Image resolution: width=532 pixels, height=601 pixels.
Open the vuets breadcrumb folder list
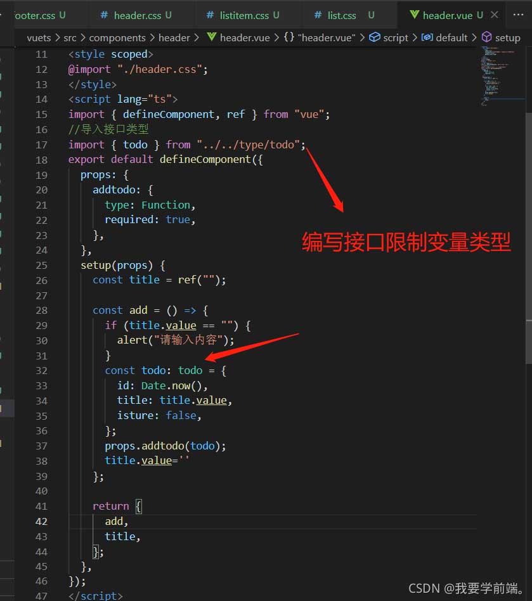[x=39, y=37]
